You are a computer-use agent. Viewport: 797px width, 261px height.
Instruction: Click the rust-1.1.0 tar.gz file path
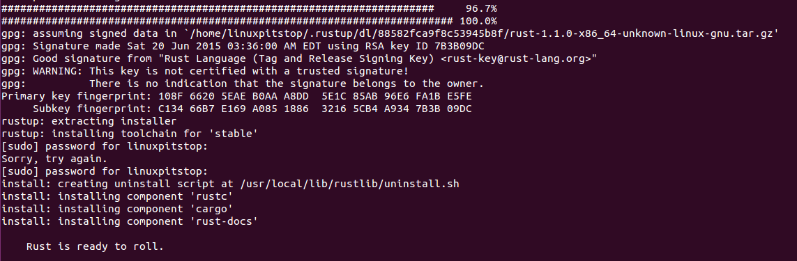465,34
